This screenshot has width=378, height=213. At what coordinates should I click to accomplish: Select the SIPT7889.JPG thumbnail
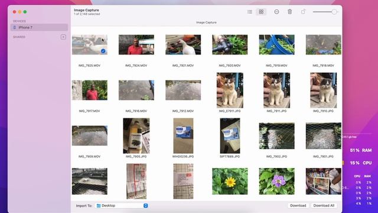230,135
